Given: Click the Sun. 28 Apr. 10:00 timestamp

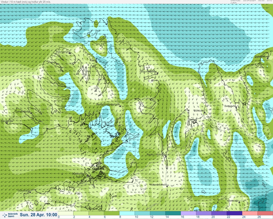Looking at the screenshot, I should click(38, 215).
